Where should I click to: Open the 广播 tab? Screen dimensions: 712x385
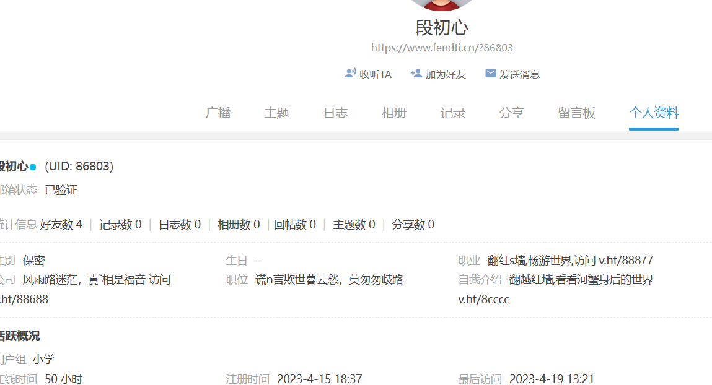218,113
